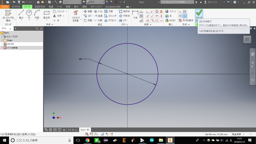Open the サインイン dropdown
The height and width of the screenshot is (144, 256).
coord(224,2)
